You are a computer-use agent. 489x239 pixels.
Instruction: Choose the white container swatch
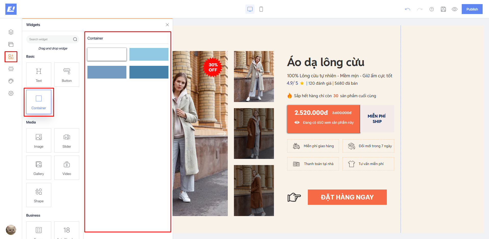(x=107, y=54)
